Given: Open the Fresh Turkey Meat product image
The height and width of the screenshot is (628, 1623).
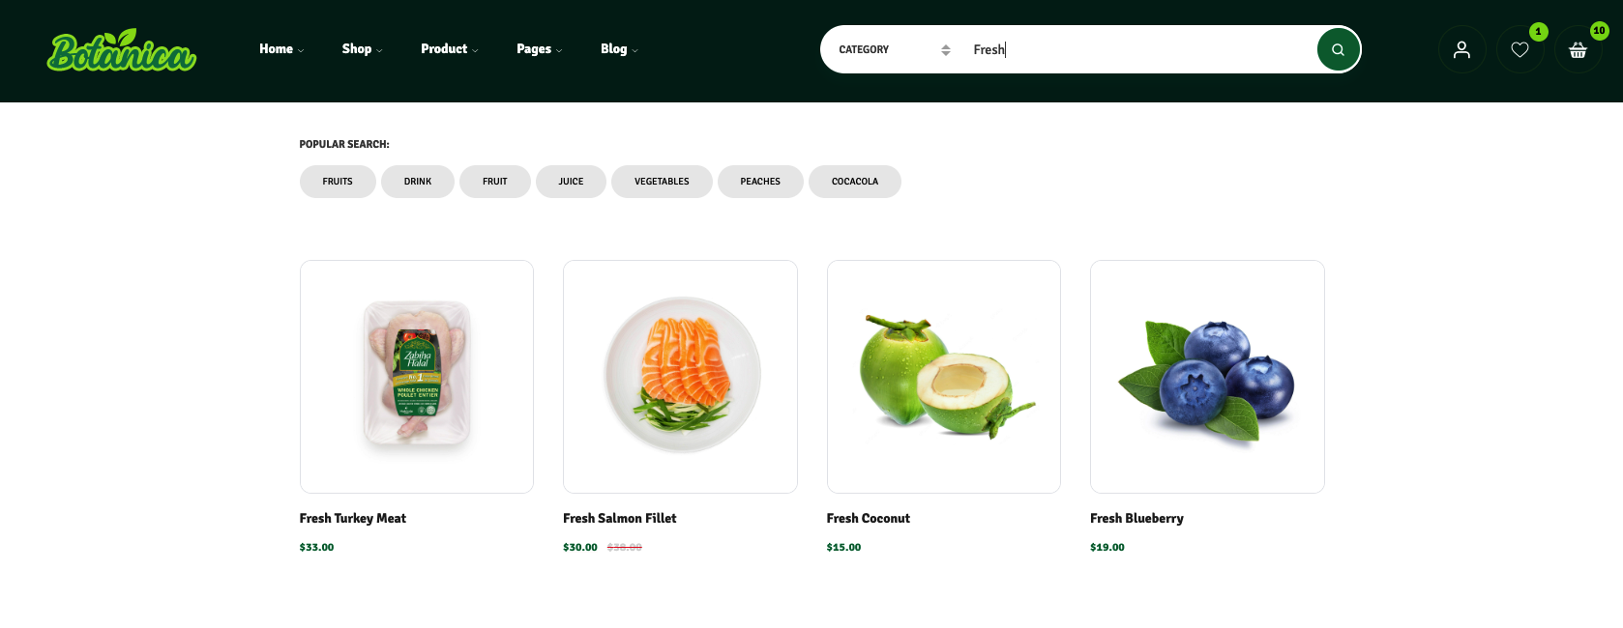Looking at the screenshot, I should coord(417,377).
